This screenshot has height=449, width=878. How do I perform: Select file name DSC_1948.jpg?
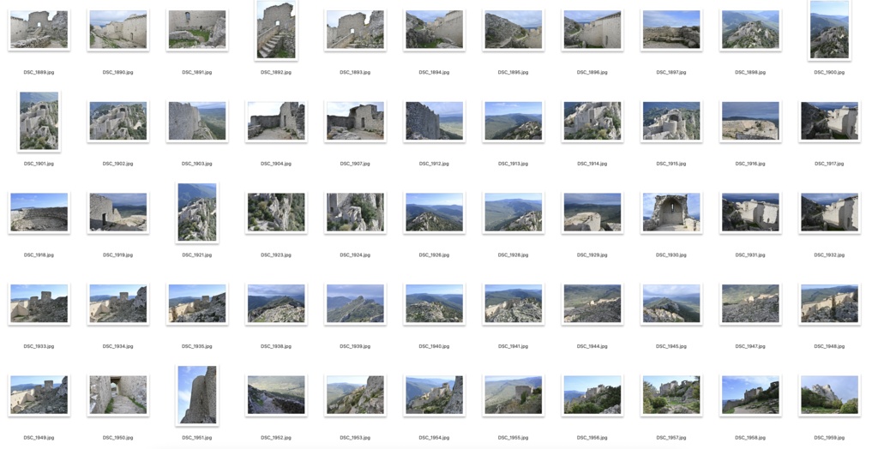click(829, 346)
